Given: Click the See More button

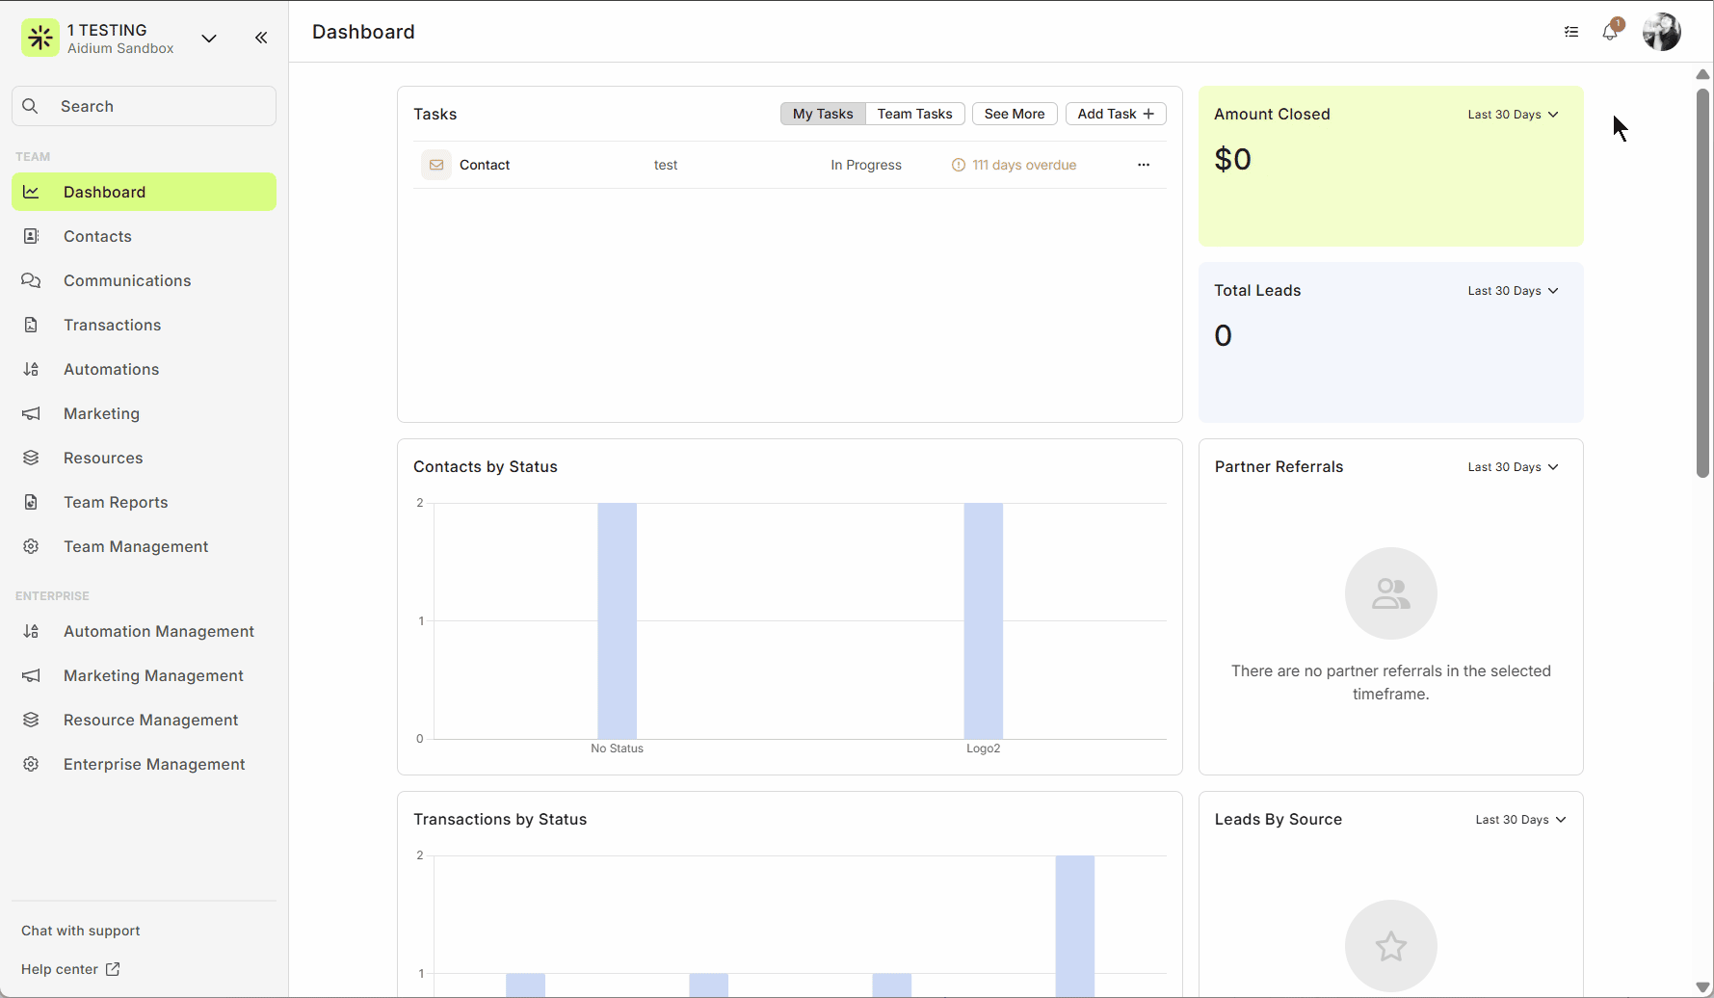Looking at the screenshot, I should (x=1014, y=114).
